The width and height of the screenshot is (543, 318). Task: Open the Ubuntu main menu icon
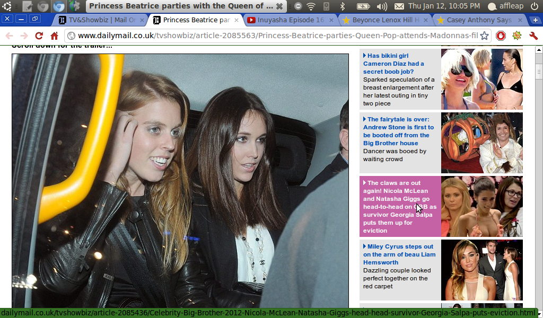coord(6,6)
